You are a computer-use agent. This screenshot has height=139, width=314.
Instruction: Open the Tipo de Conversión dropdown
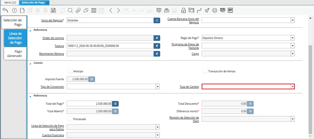[158, 86]
